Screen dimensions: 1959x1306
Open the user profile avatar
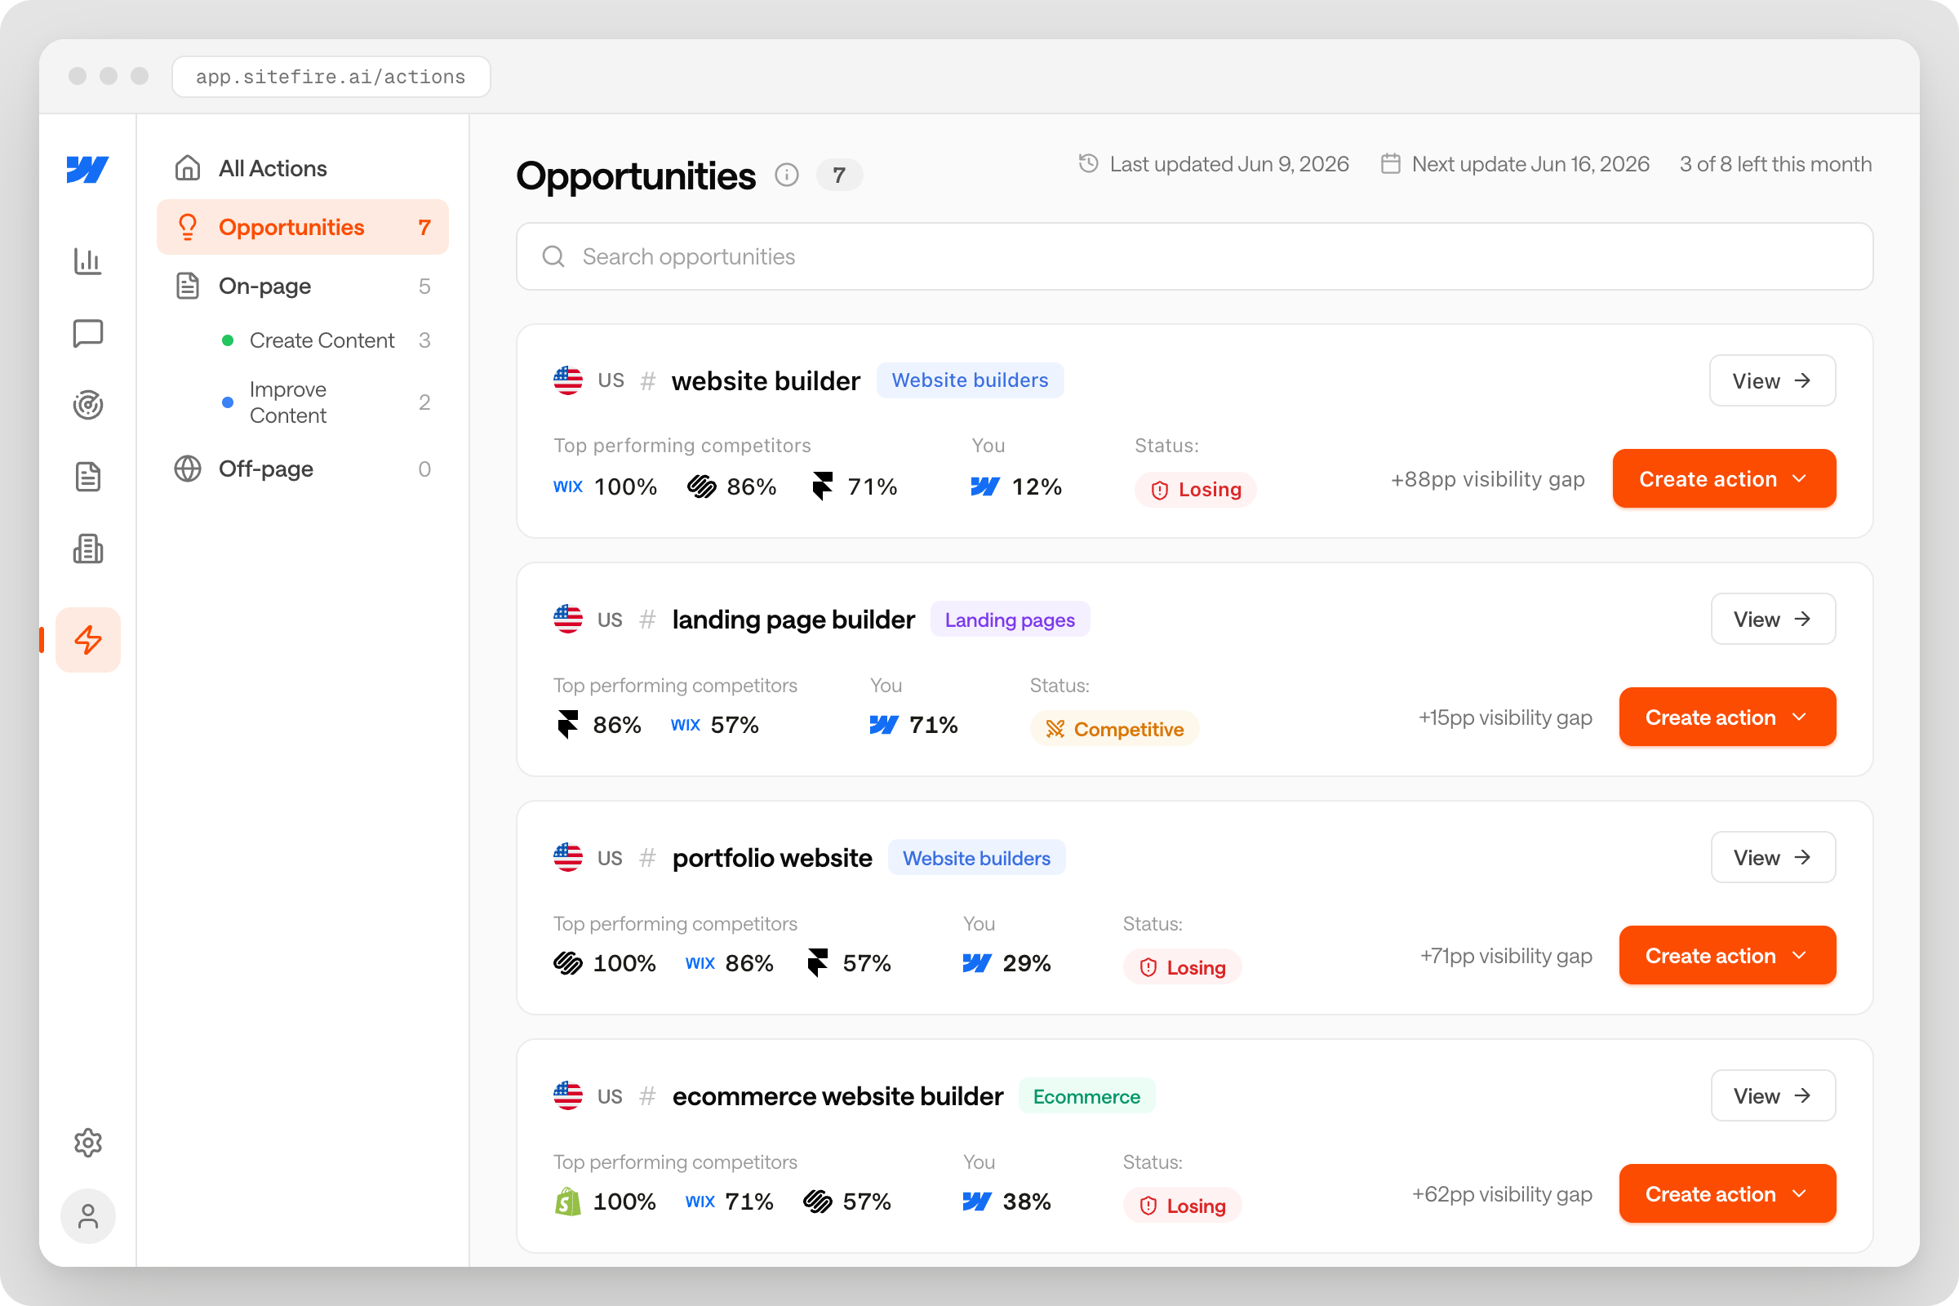click(x=87, y=1216)
